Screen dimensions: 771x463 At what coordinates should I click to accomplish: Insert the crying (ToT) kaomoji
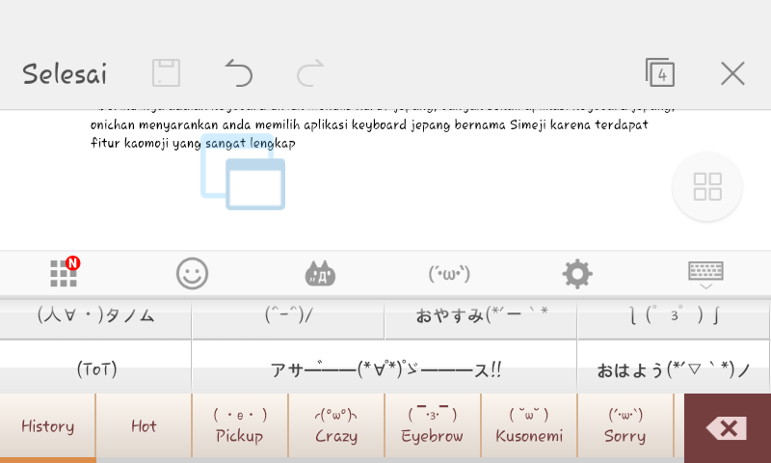coord(95,368)
